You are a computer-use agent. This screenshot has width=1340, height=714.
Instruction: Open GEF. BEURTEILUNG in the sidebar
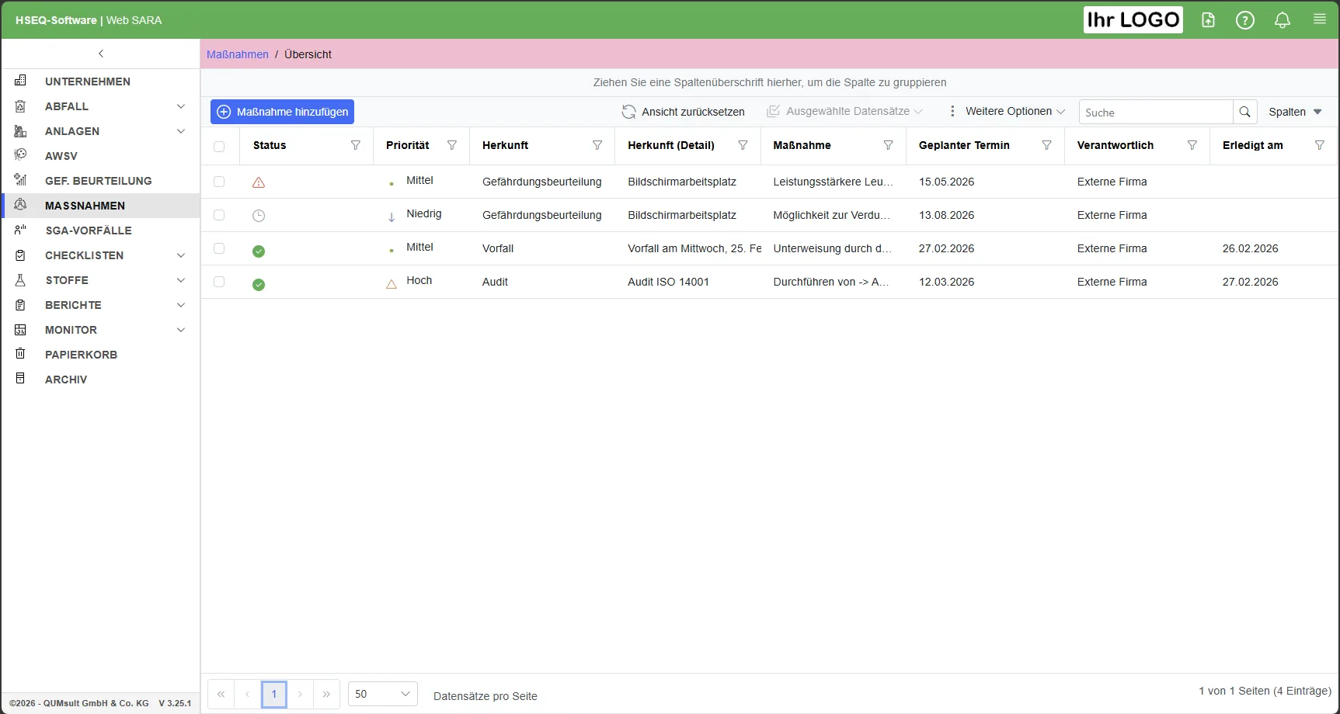99,181
